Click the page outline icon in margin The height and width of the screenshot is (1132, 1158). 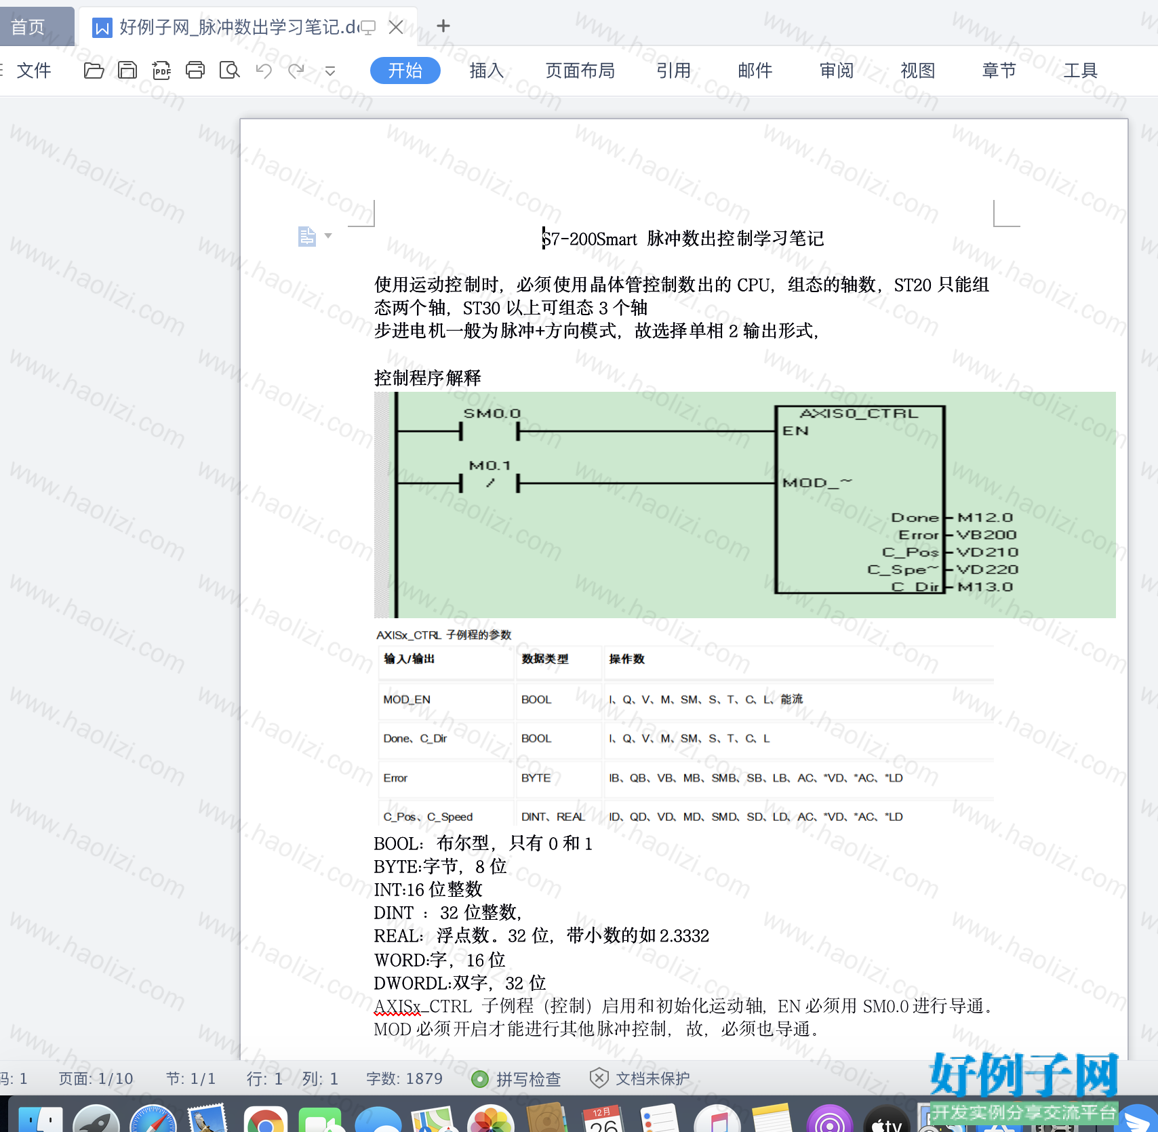[307, 237]
